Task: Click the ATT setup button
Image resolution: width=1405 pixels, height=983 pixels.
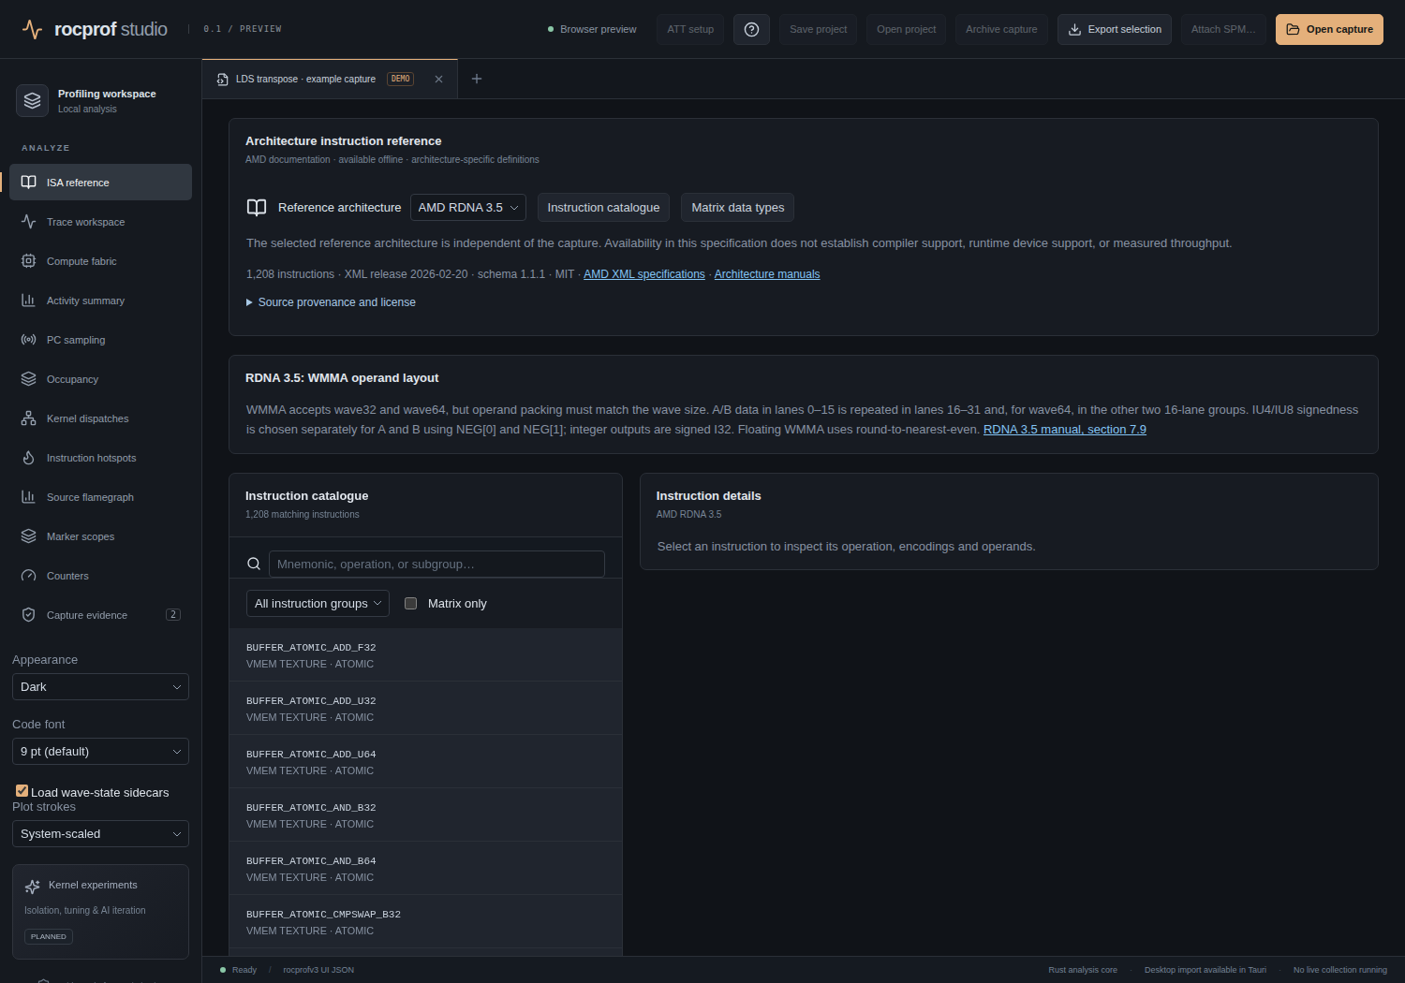Action: point(690,29)
